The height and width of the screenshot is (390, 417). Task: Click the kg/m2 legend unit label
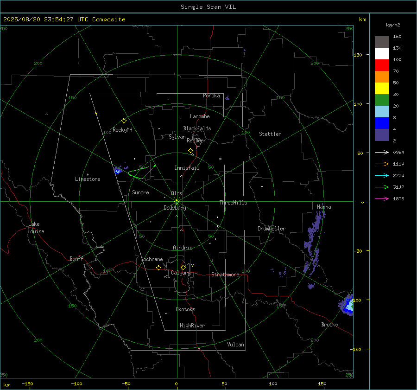pyautogui.click(x=393, y=25)
